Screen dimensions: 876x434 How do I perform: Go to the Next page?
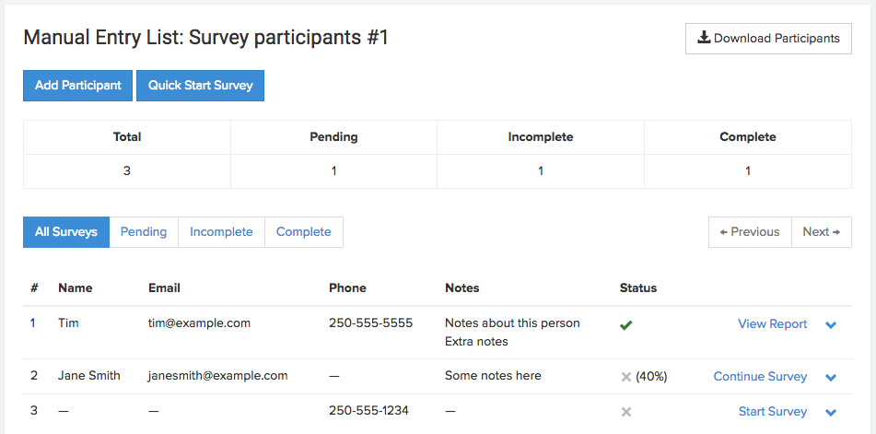pos(822,232)
